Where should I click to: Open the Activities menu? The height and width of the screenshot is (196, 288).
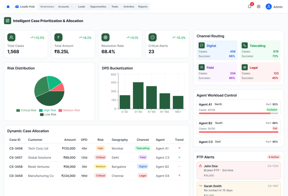point(129,7)
